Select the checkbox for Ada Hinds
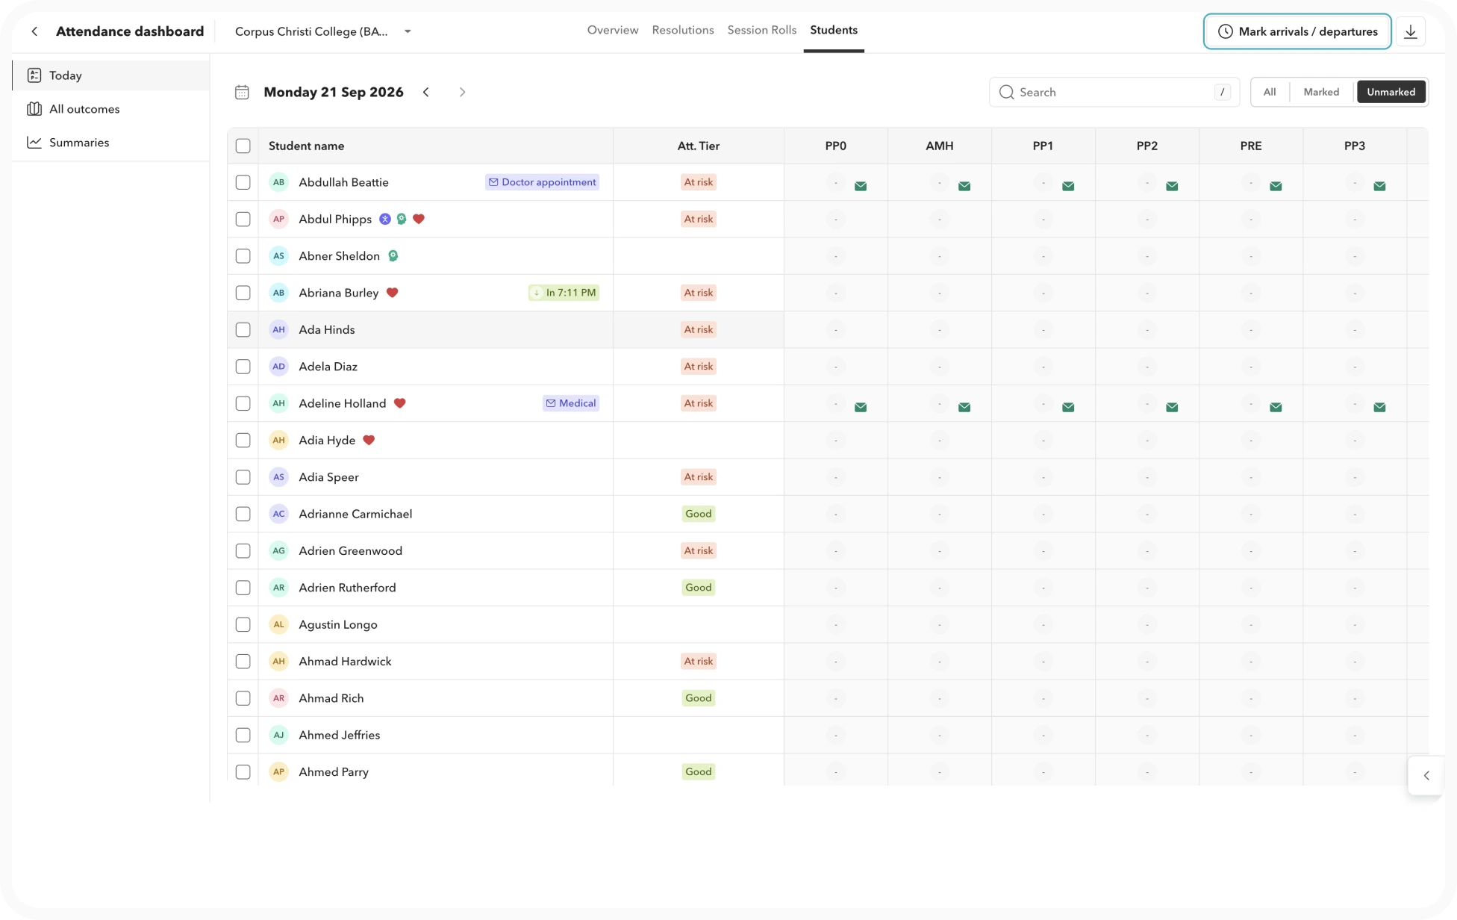1457x920 pixels. 243,329
